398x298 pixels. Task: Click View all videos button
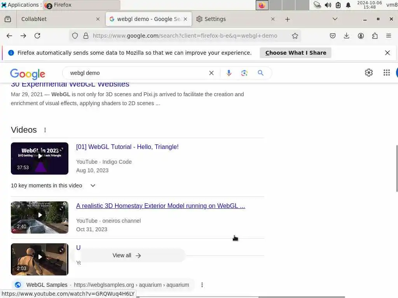(126, 255)
